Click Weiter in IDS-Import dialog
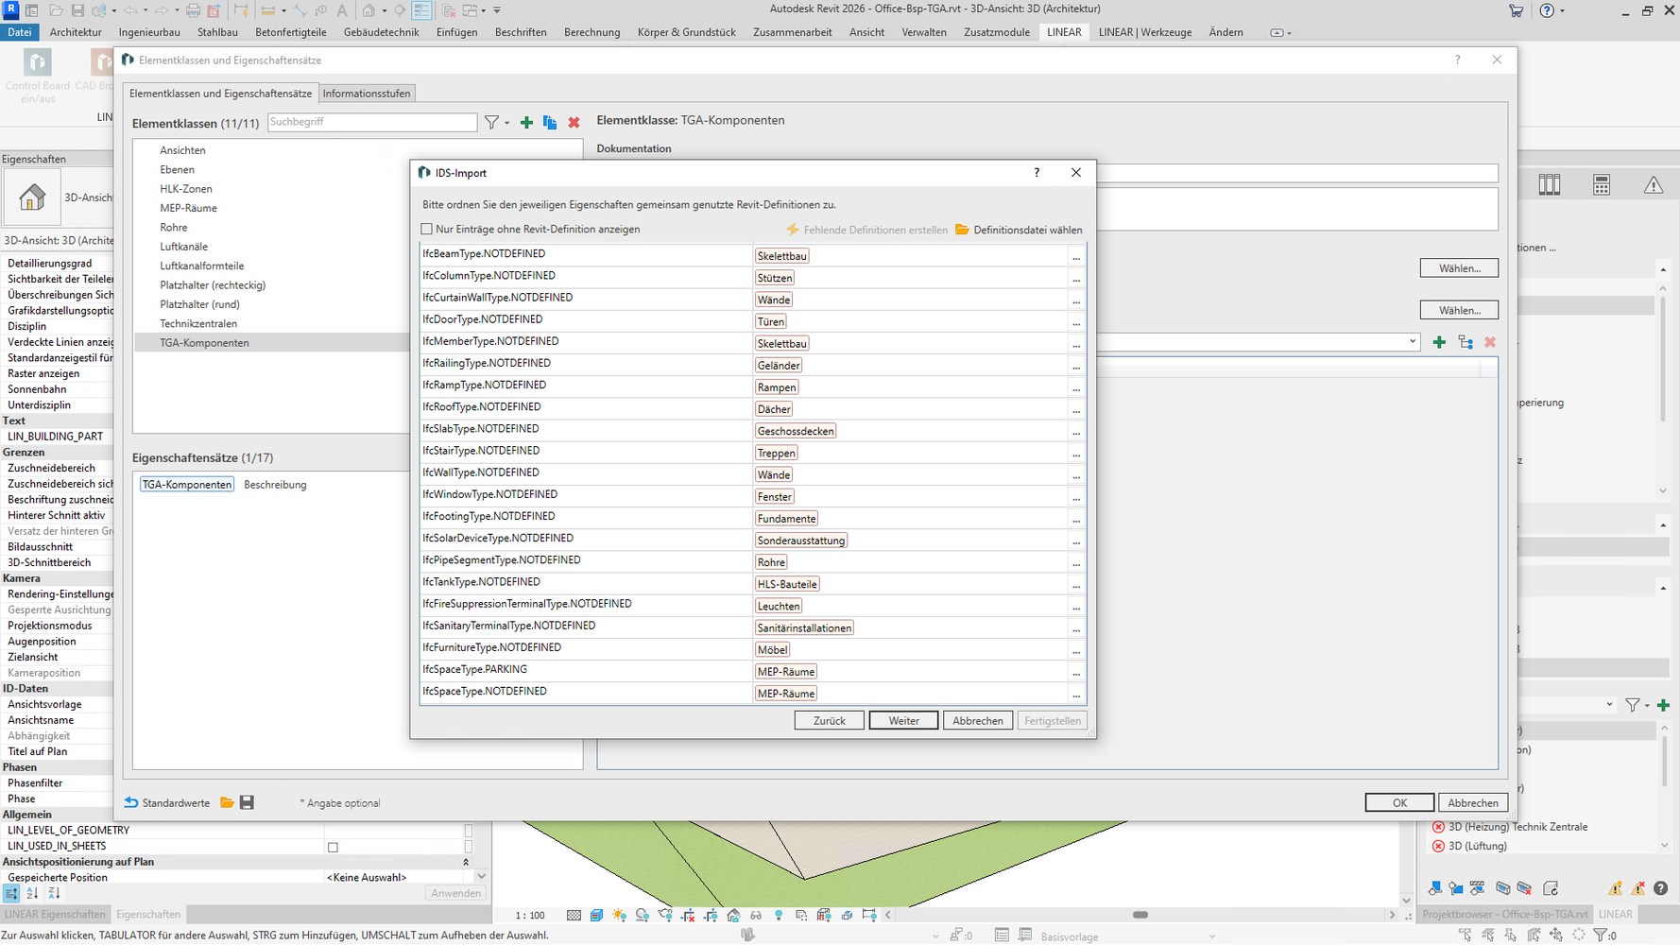1680x945 pixels. point(903,720)
